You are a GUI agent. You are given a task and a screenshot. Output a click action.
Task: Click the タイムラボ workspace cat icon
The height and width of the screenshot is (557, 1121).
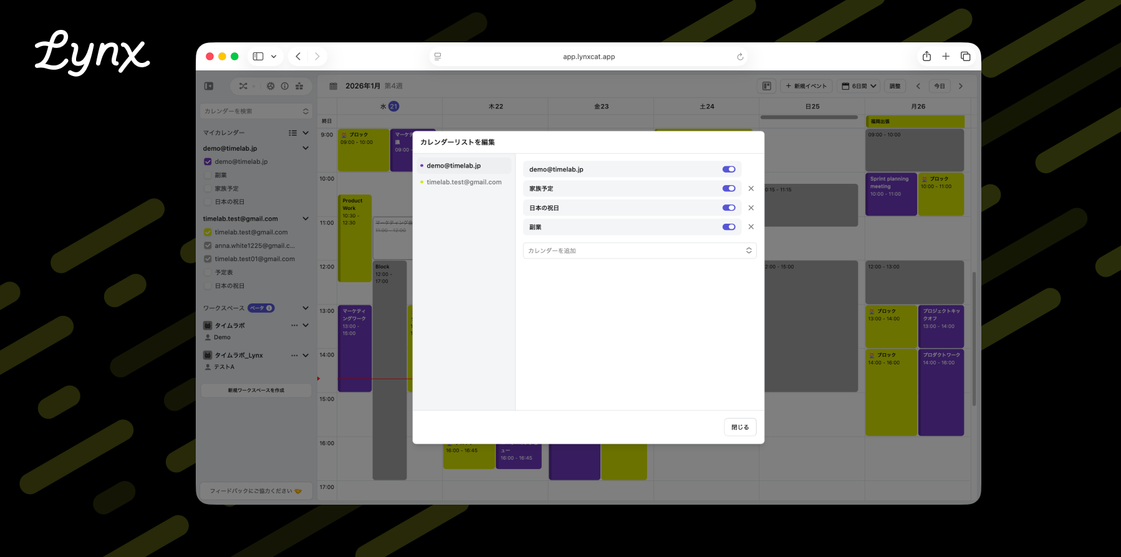[x=208, y=325]
